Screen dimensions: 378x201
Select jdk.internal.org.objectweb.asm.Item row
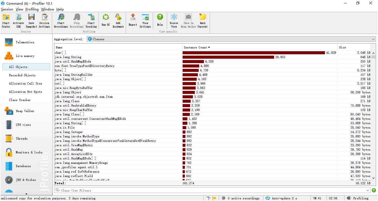213,97
